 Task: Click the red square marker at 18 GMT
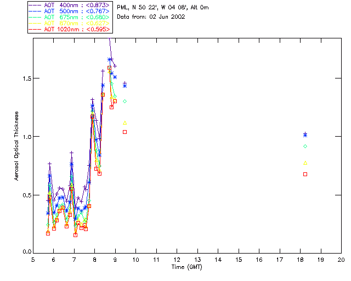coord(305,174)
